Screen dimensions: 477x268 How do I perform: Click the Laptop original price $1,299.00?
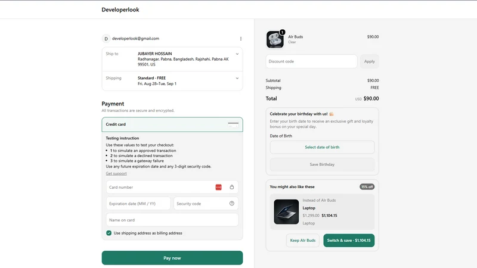click(x=311, y=216)
